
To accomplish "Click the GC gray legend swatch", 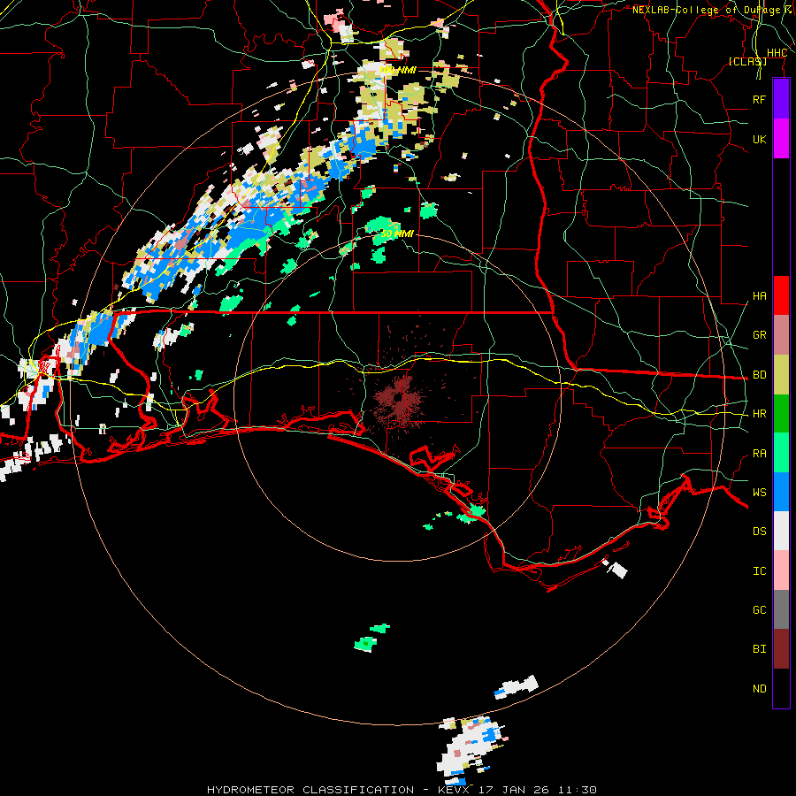I will (x=781, y=609).
